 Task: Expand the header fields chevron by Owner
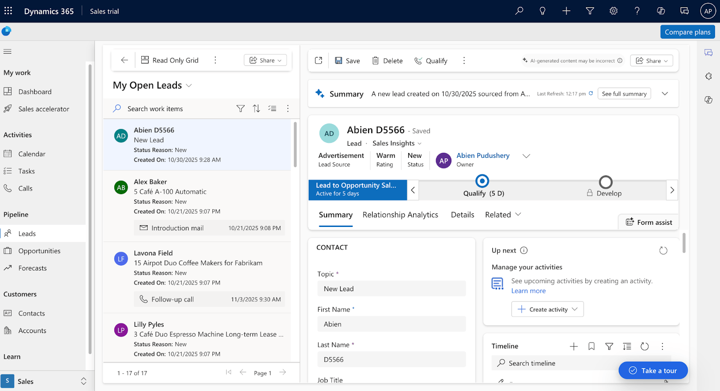526,156
